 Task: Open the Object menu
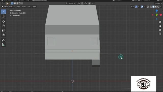point(34,7)
